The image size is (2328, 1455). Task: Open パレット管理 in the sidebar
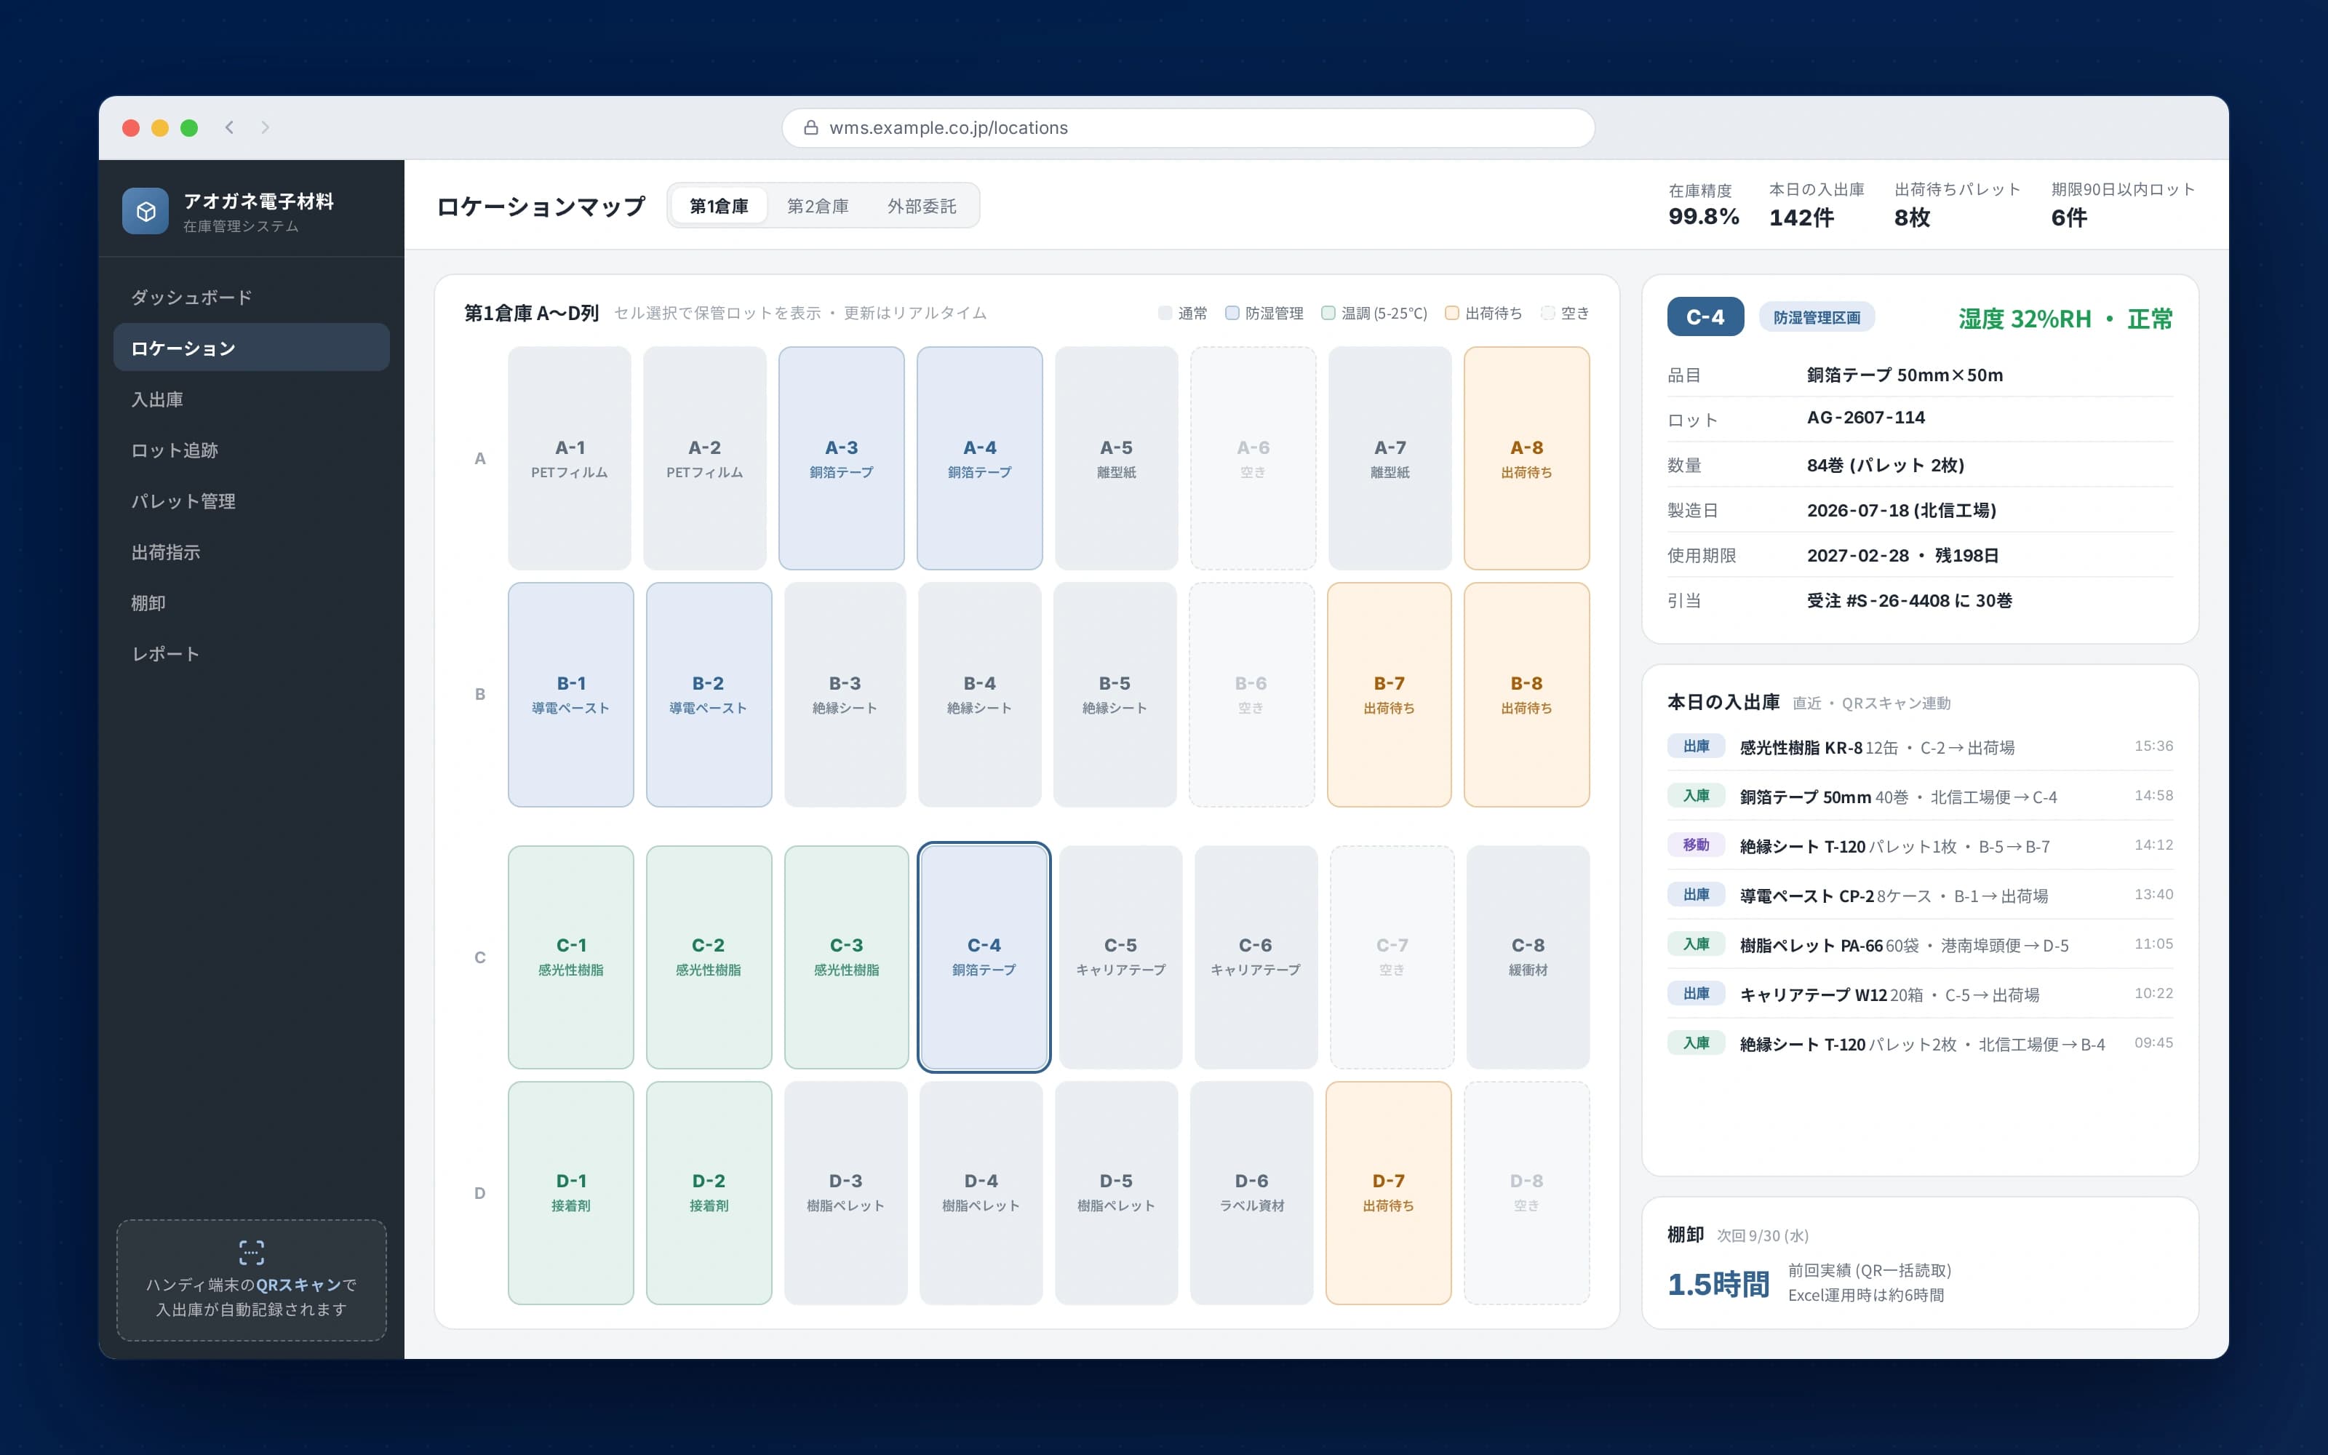tap(251, 501)
